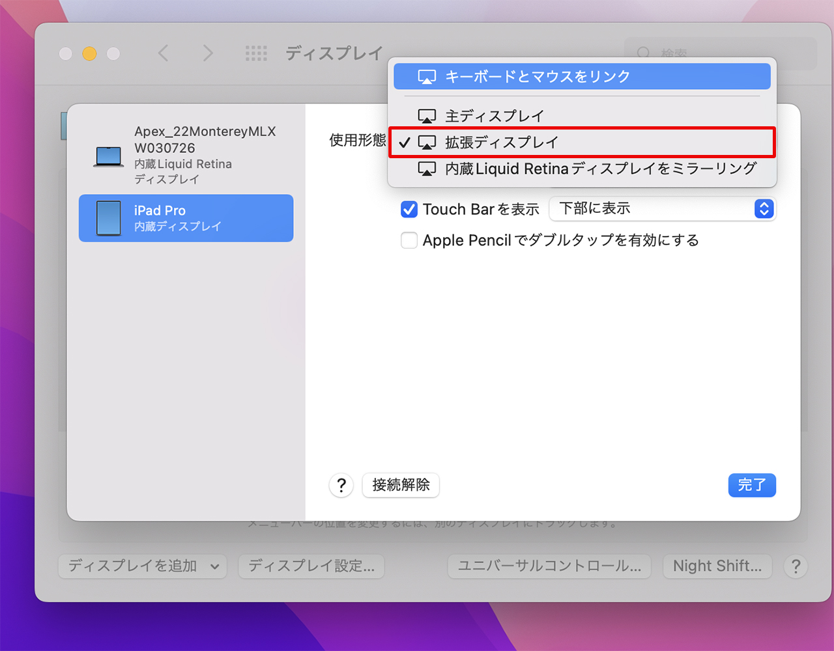Click the 使用形態 label

(x=357, y=140)
